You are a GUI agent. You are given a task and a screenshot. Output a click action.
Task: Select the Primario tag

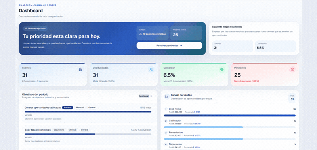pos(67,108)
